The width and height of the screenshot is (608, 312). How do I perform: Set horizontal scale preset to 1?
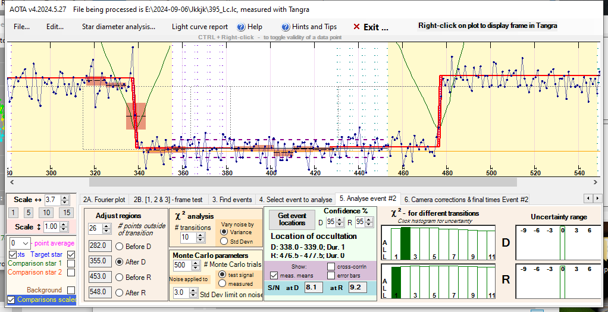point(13,212)
